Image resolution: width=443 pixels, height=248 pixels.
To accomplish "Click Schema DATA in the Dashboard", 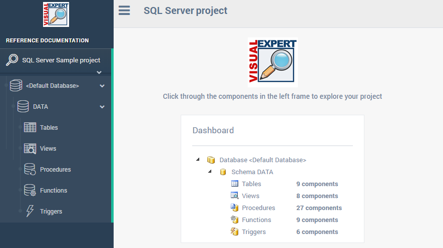I will click(x=252, y=172).
